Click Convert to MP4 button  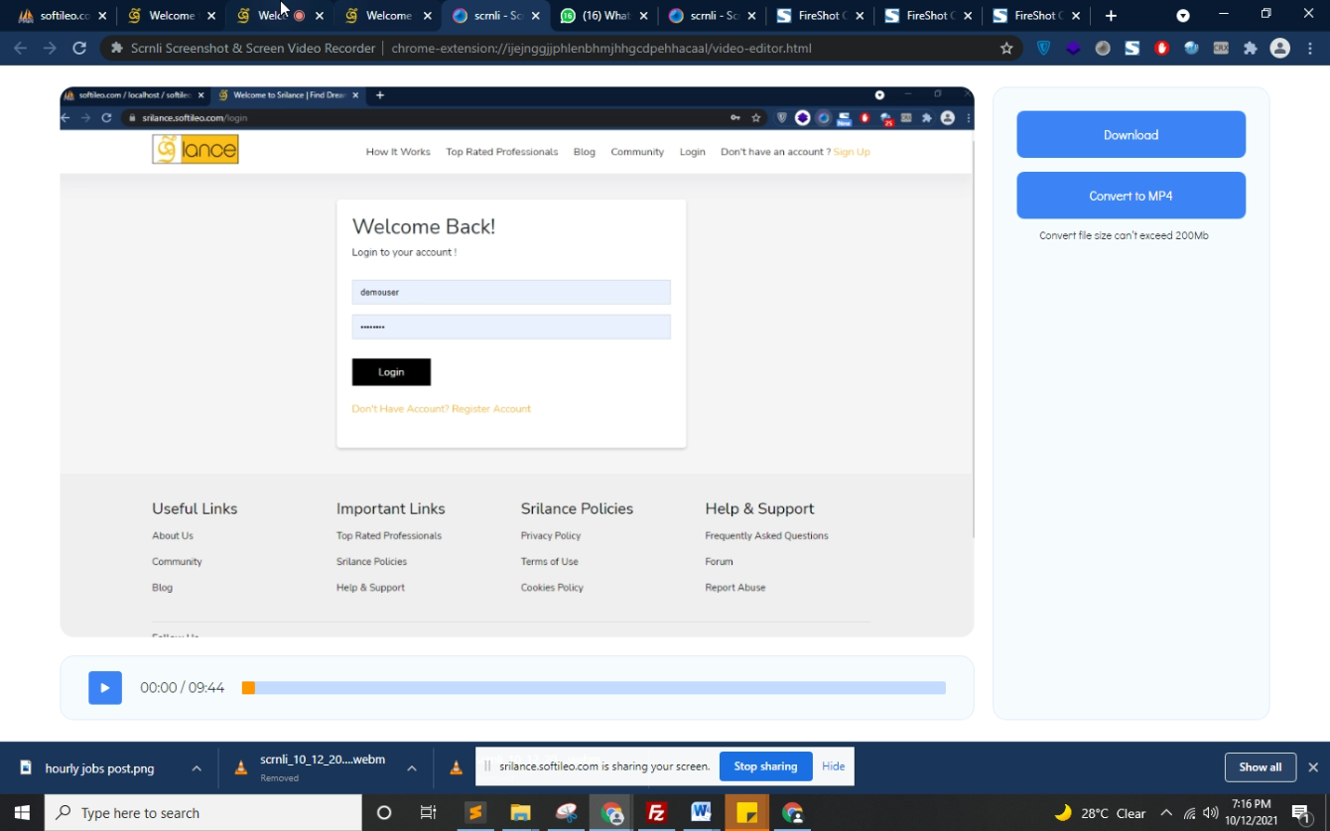coord(1130,196)
